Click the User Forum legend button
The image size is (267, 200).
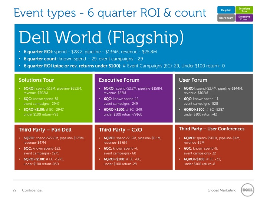(226, 18)
